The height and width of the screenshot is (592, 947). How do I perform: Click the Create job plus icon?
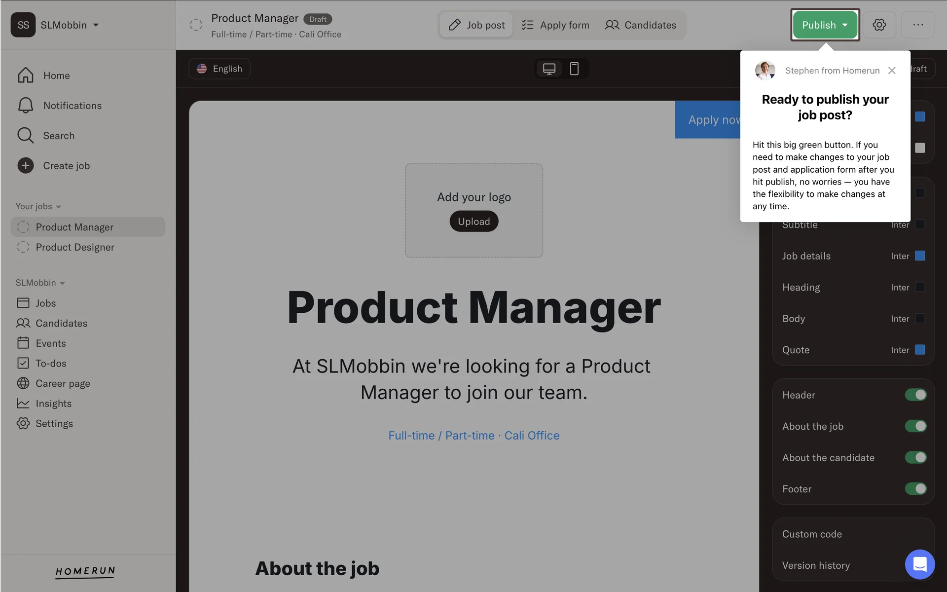click(x=26, y=166)
